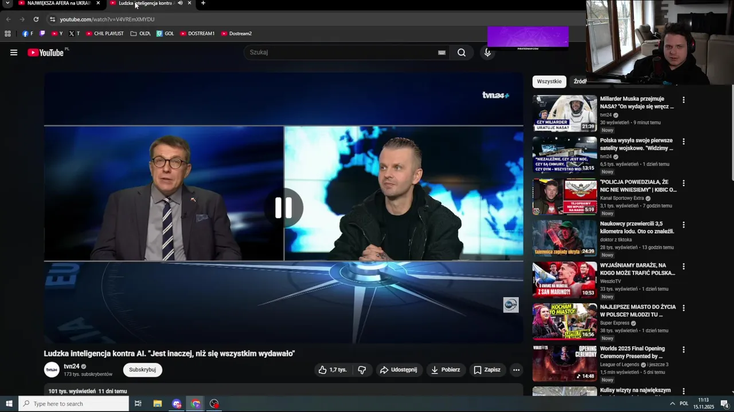Close the NAJWIĘKSZA AFERA tab
Viewport: 734px width, 412px height.
pyautogui.click(x=98, y=3)
